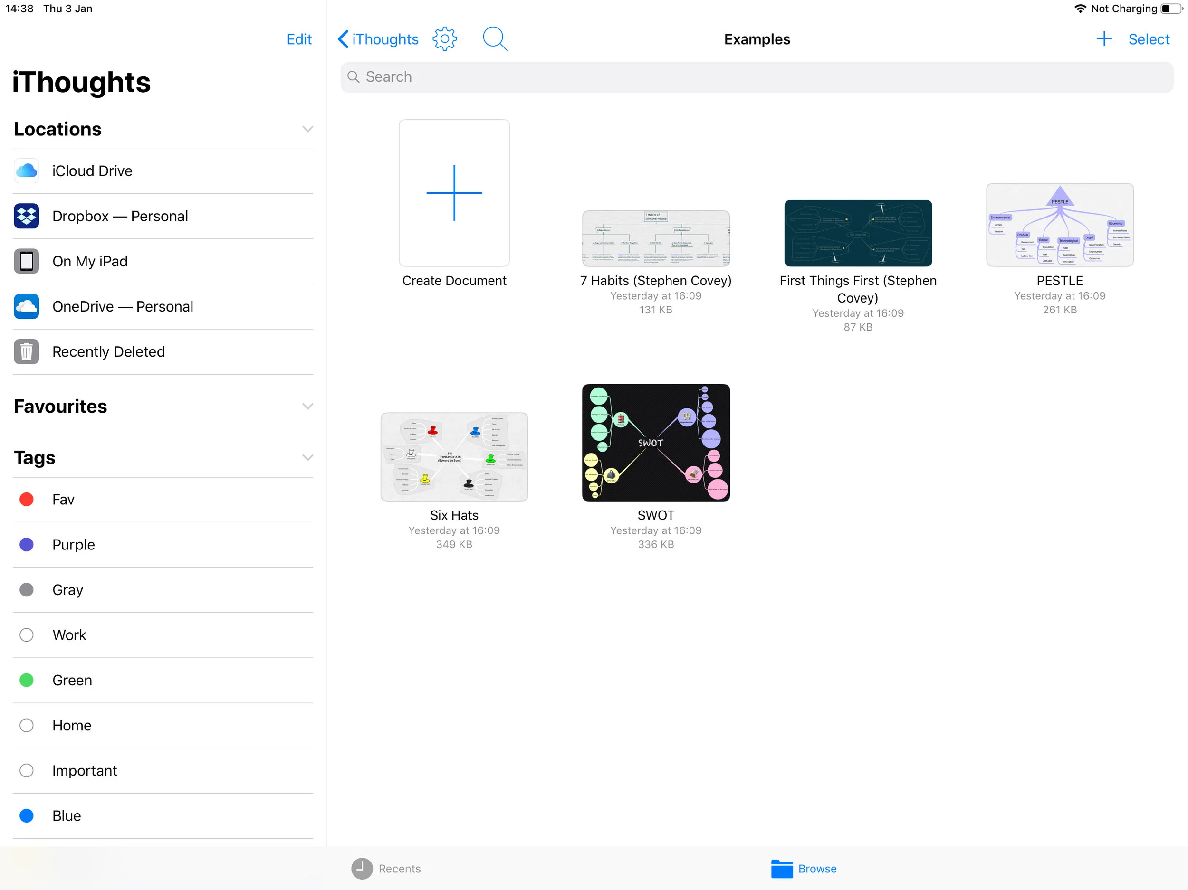Switch to the Recents tab
This screenshot has width=1188, height=890.
(x=386, y=868)
